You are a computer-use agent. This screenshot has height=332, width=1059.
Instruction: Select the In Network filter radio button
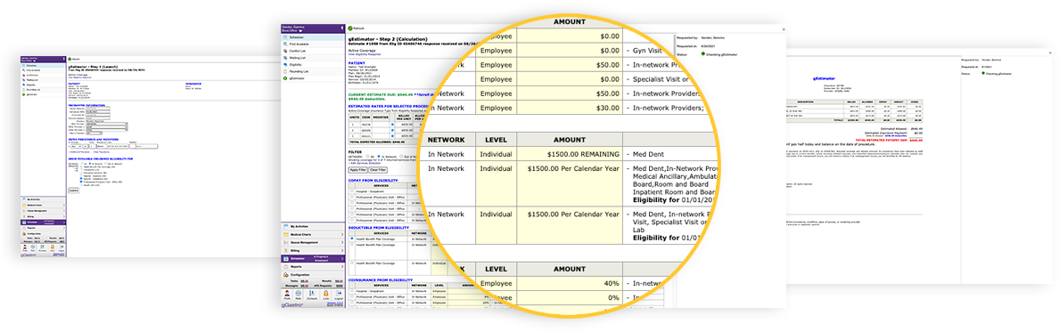(379, 157)
